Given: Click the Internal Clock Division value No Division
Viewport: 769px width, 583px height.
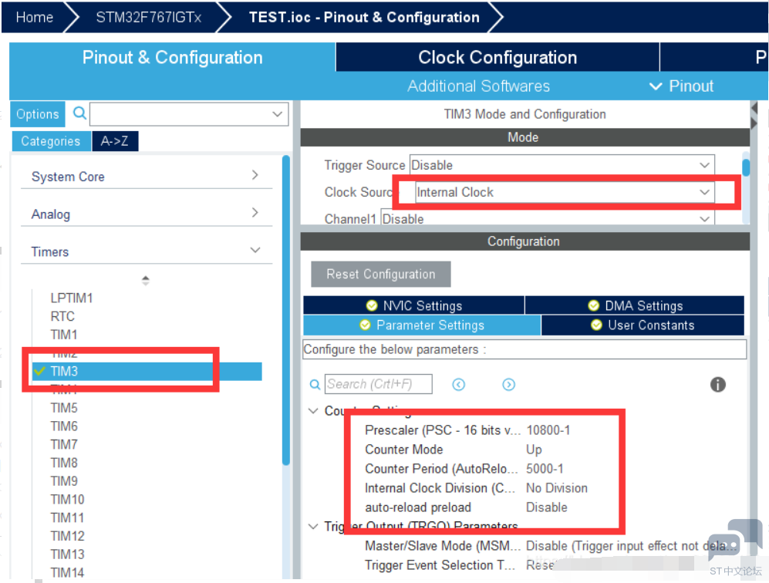Looking at the screenshot, I should point(557,488).
